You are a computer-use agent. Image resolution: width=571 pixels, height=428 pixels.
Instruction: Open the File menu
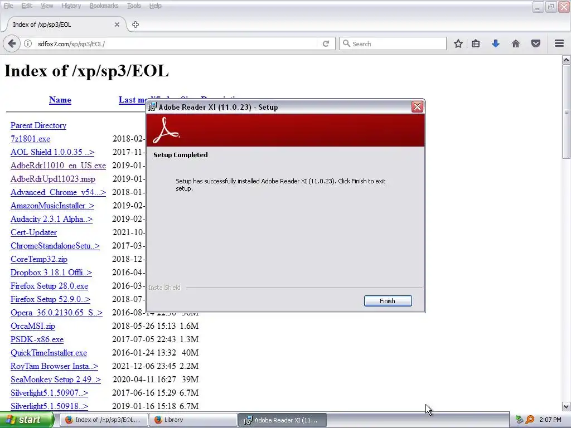coord(8,6)
